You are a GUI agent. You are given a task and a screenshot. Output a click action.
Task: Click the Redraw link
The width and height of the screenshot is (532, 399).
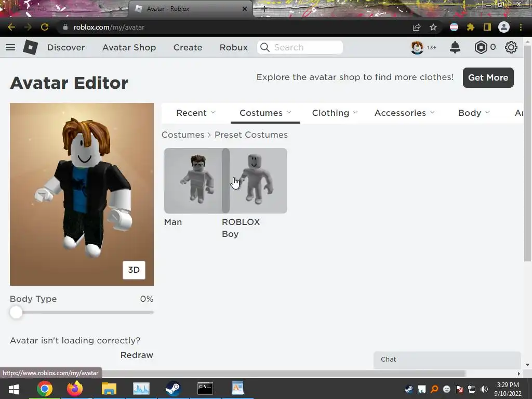[137, 355]
